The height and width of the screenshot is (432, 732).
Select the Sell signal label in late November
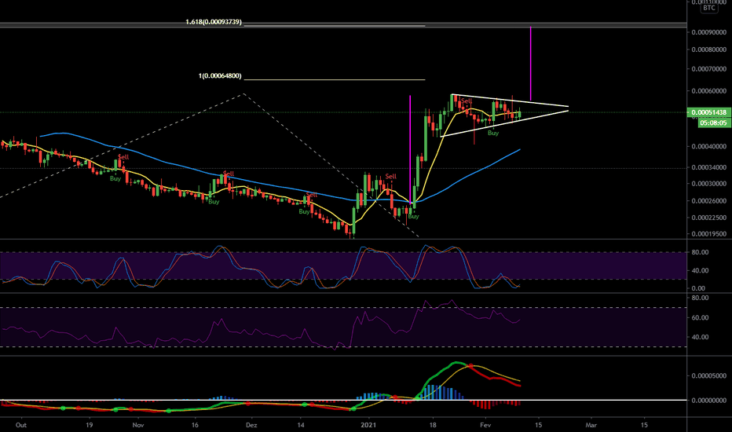[229, 174]
